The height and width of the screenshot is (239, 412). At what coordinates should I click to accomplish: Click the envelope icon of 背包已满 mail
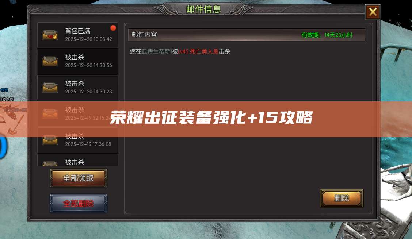pyautogui.click(x=50, y=35)
